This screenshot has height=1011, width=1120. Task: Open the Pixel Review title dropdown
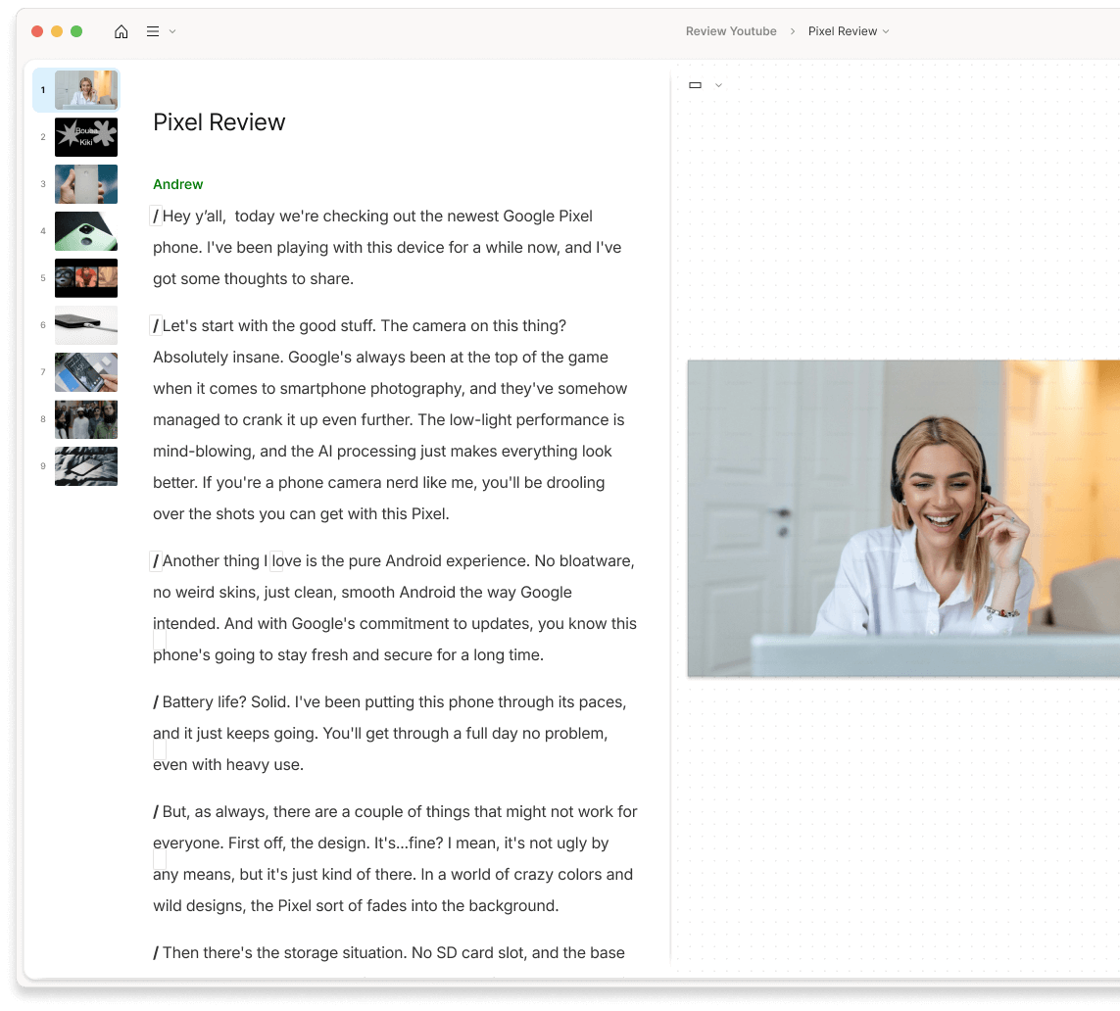click(849, 31)
